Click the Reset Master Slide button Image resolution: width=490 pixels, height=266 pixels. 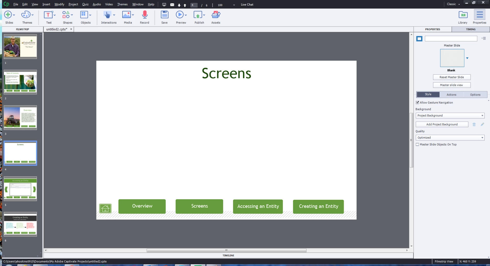[452, 77]
